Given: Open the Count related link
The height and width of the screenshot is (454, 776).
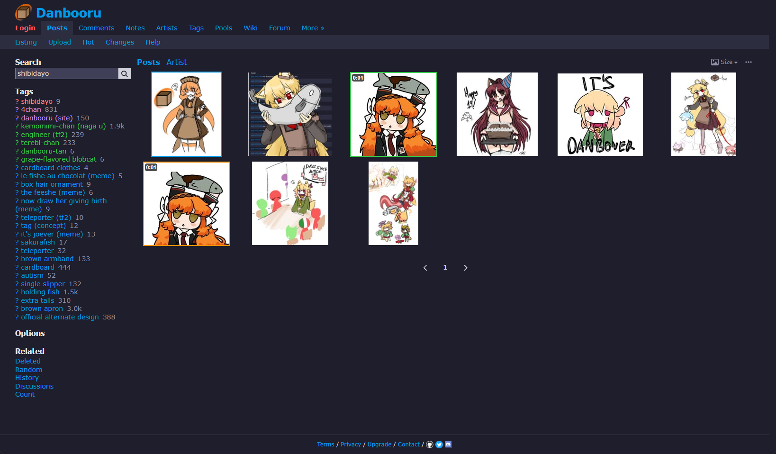Looking at the screenshot, I should [25, 394].
